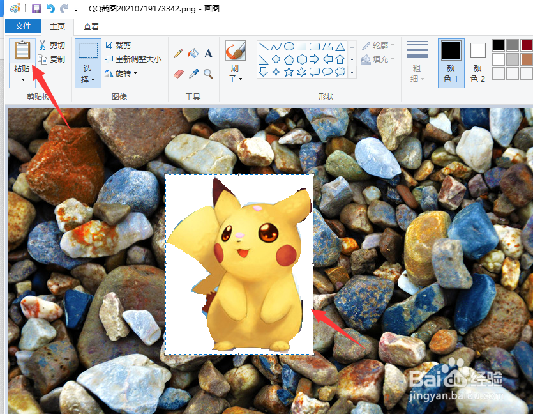This screenshot has width=533, height=414.
Task: Open the Fill (填充) dropdown
Action: (377, 59)
